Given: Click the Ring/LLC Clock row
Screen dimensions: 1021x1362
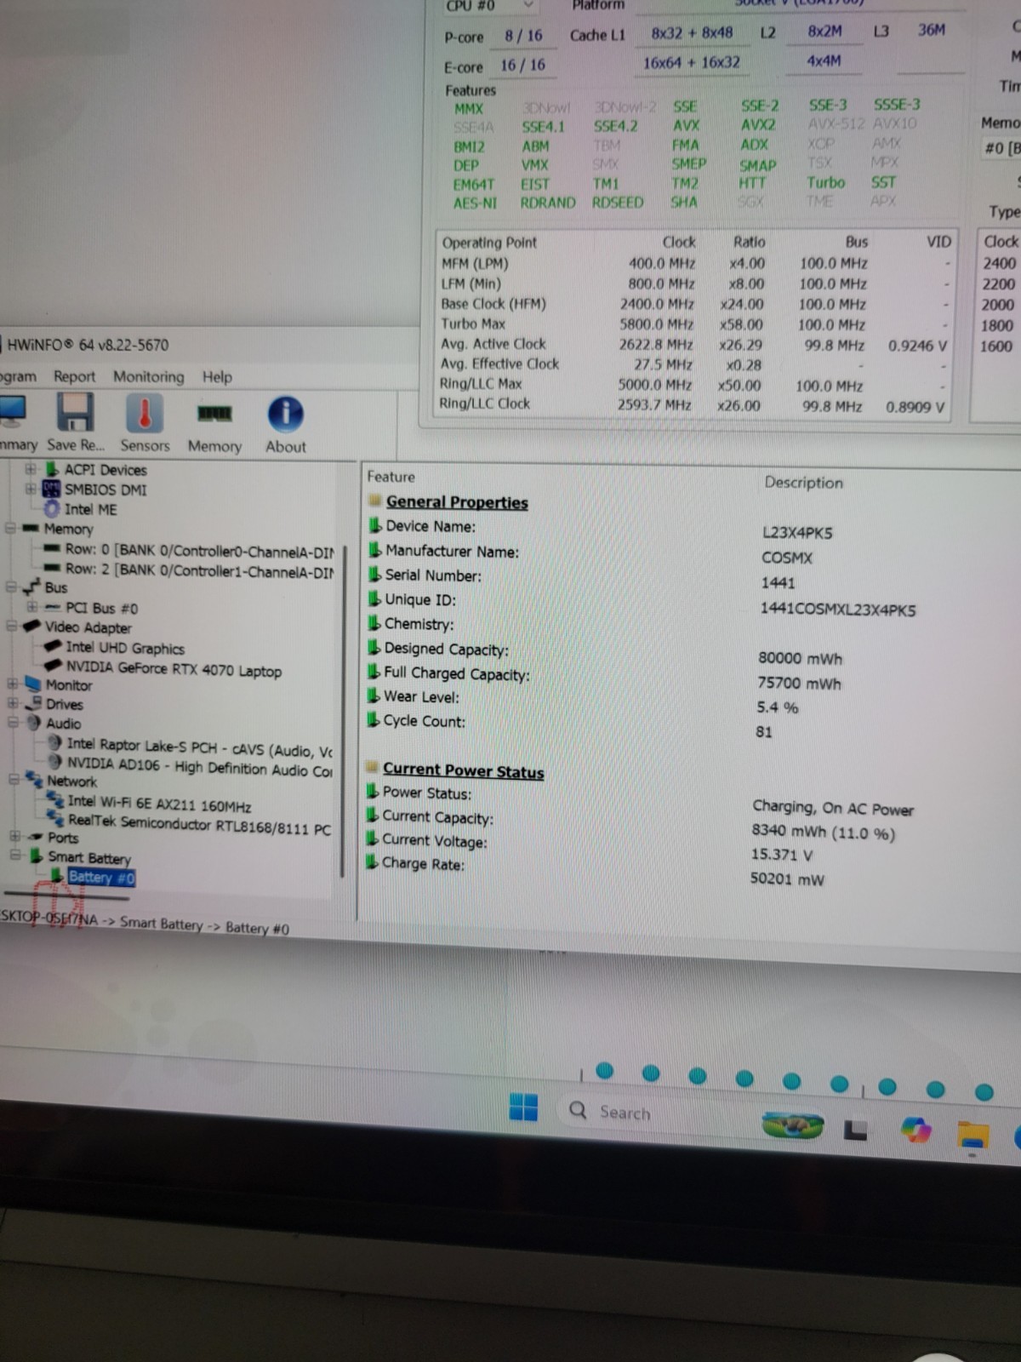Looking at the screenshot, I should (x=693, y=405).
